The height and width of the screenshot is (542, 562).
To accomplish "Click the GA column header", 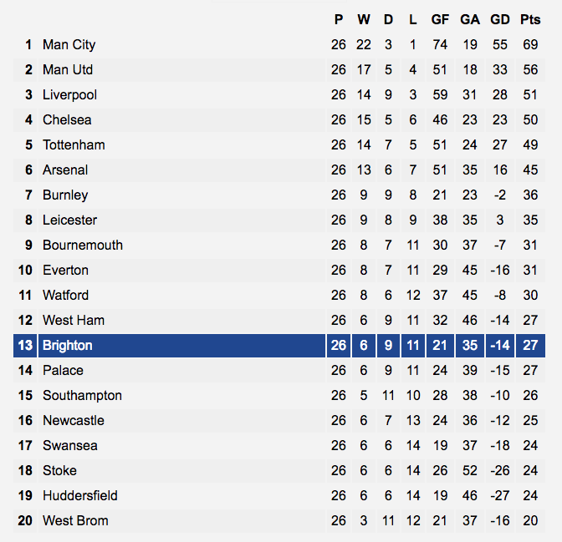I will pyautogui.click(x=470, y=19).
